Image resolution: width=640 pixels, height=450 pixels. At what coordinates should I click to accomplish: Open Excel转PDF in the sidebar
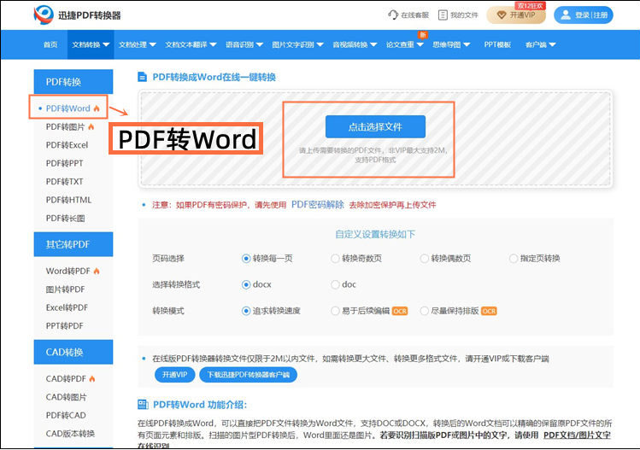click(x=67, y=307)
